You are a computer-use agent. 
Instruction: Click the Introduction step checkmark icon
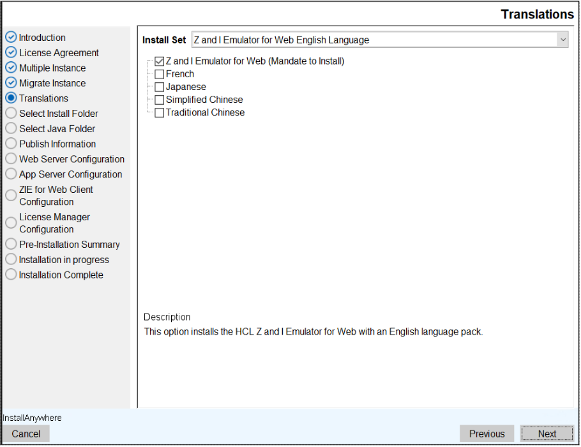coord(11,37)
